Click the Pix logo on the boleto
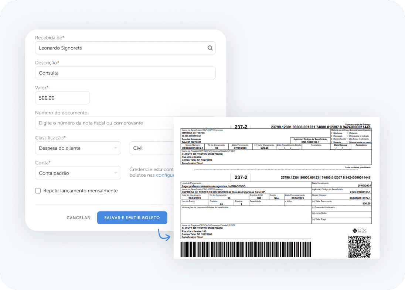Image resolution: width=405 pixels, height=290 pixels. coord(359,231)
